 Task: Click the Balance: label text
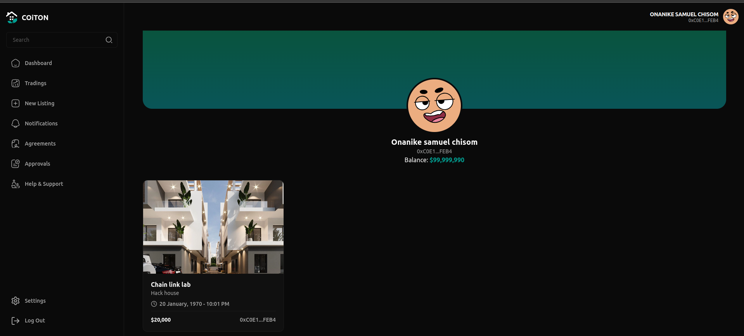tap(416, 160)
